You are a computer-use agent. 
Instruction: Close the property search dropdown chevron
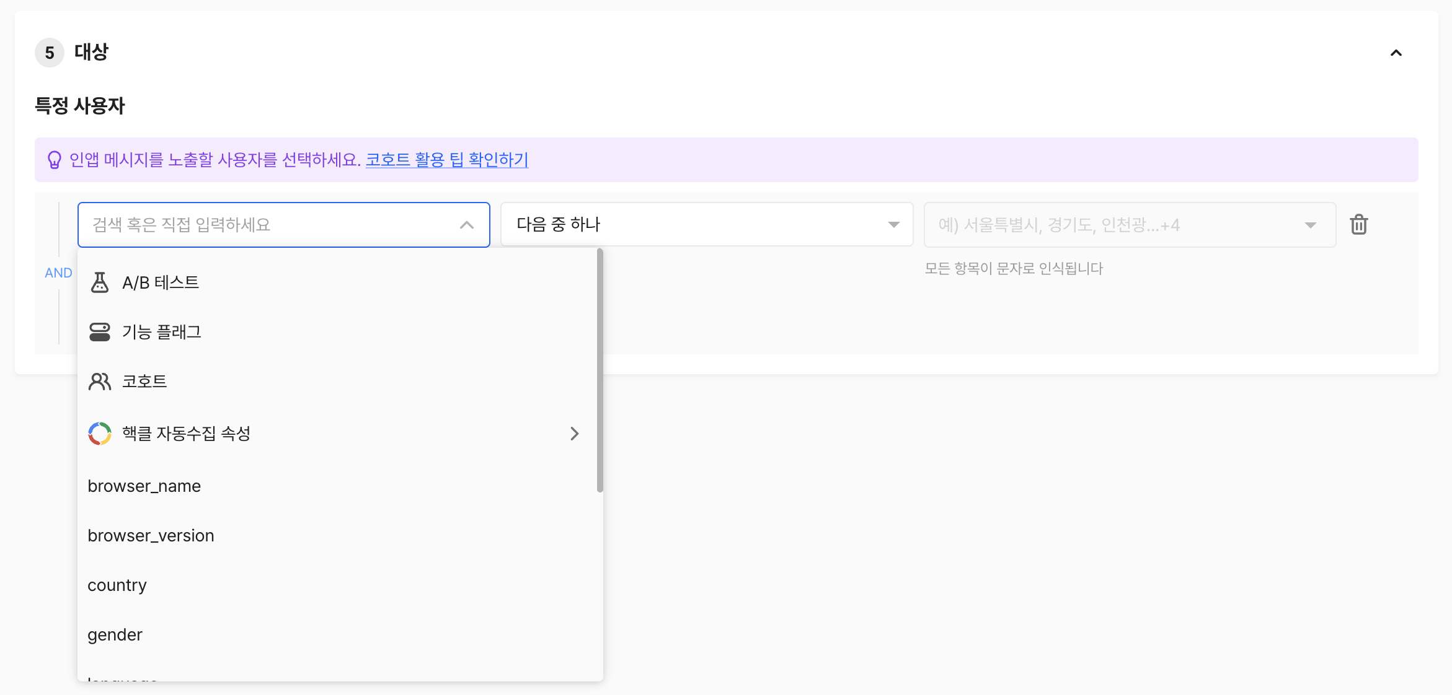coord(467,225)
